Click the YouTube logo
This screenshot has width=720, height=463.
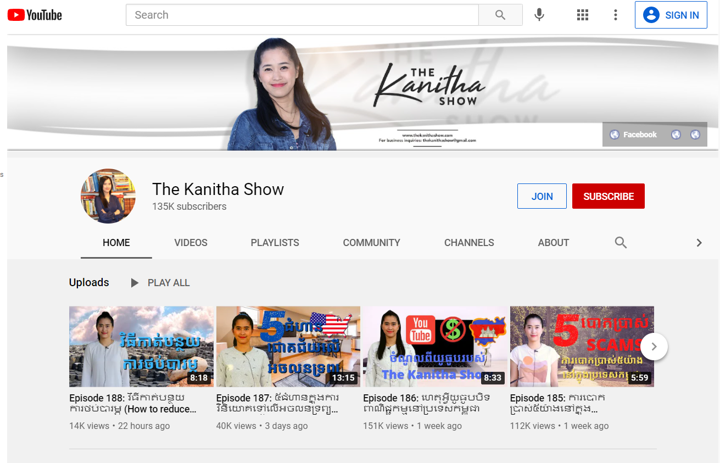coord(34,15)
